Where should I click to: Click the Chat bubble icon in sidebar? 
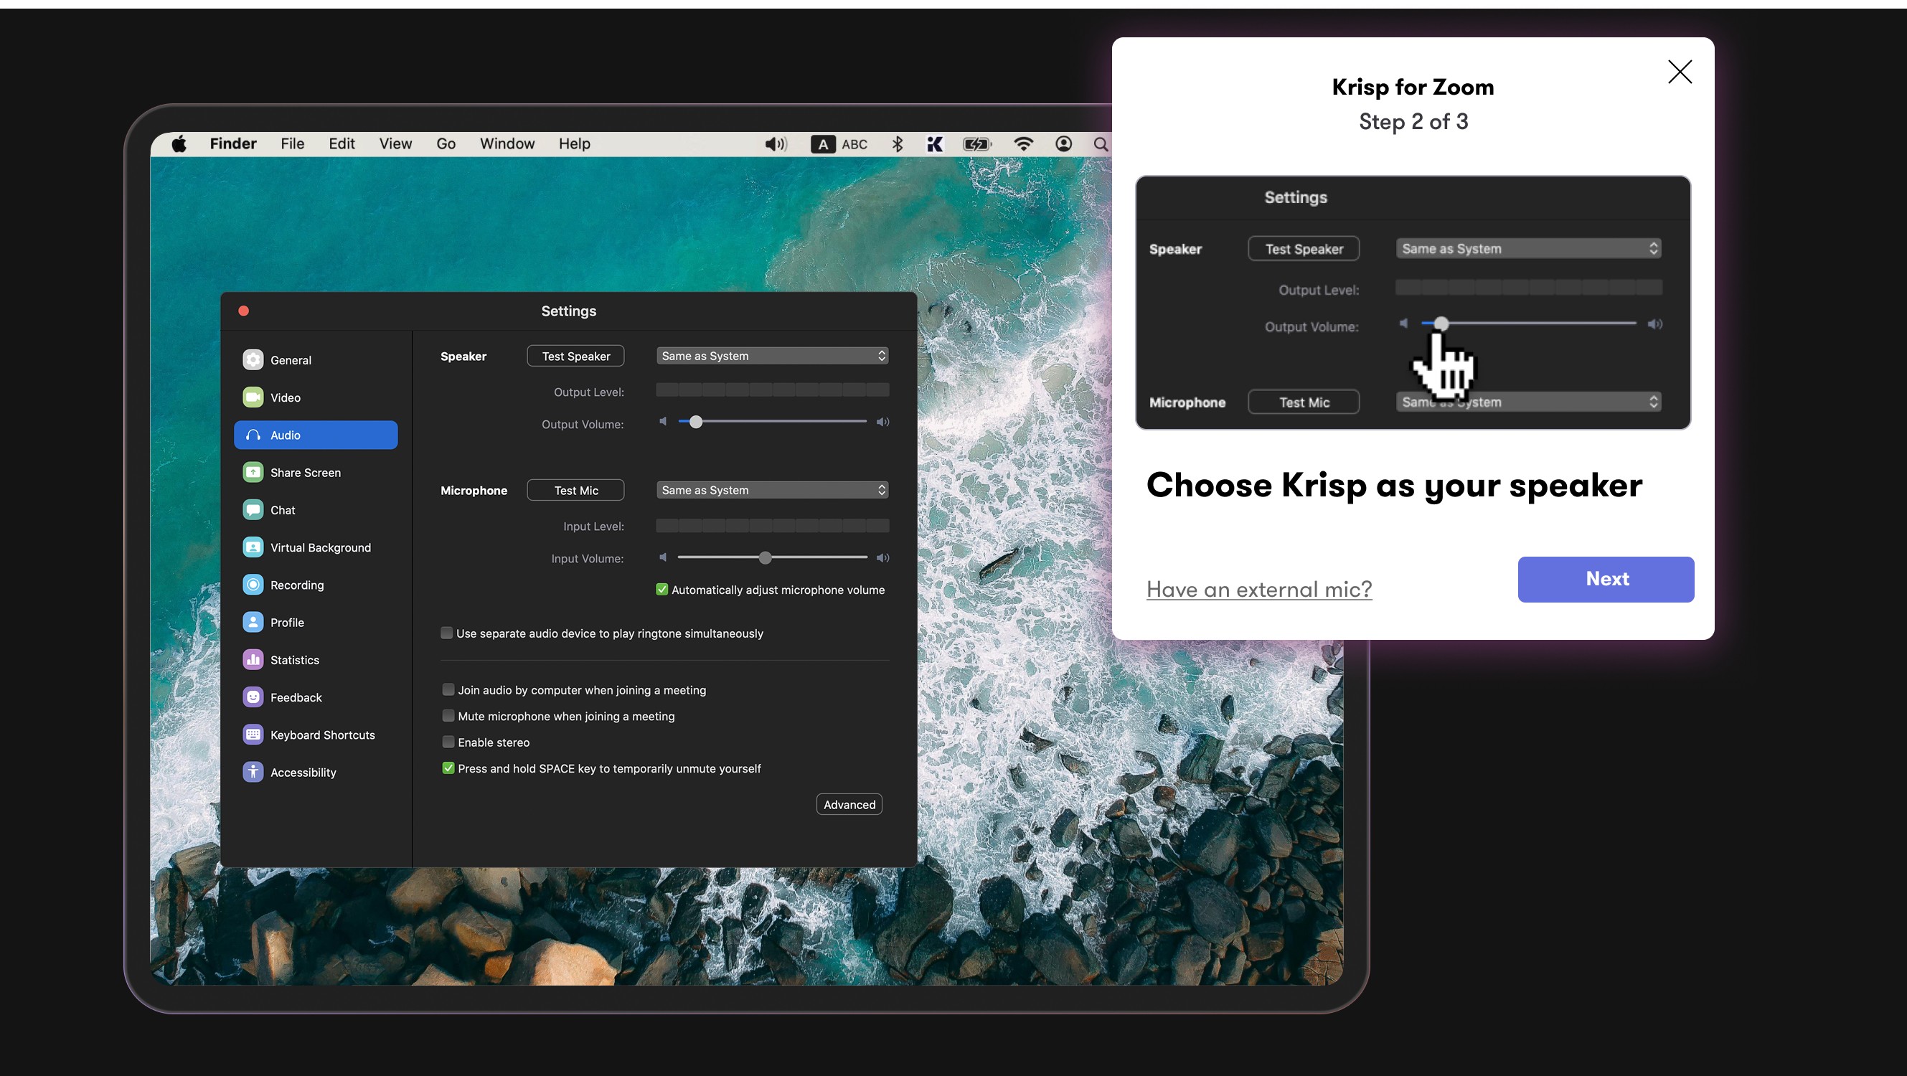point(253,510)
